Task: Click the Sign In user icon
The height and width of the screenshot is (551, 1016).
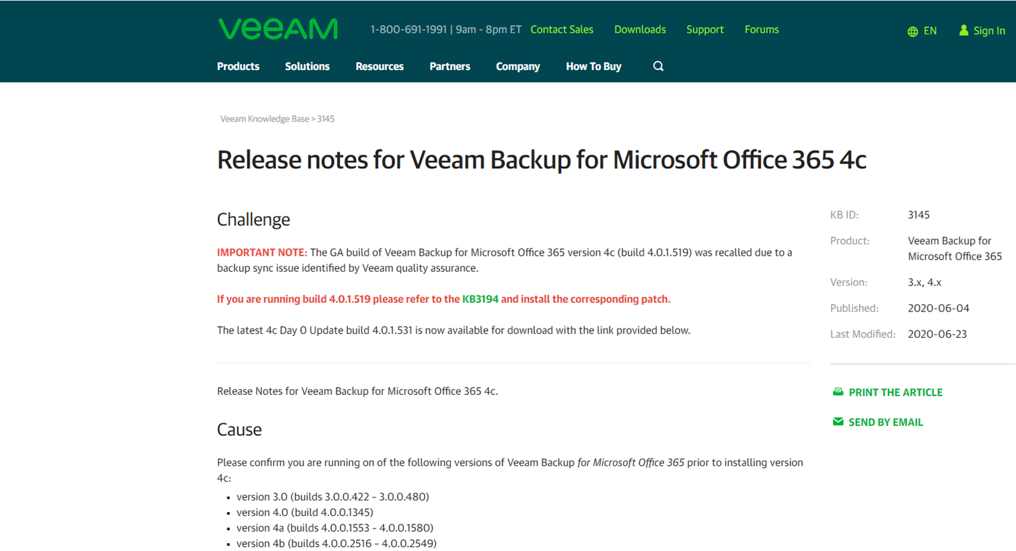Action: [x=964, y=30]
